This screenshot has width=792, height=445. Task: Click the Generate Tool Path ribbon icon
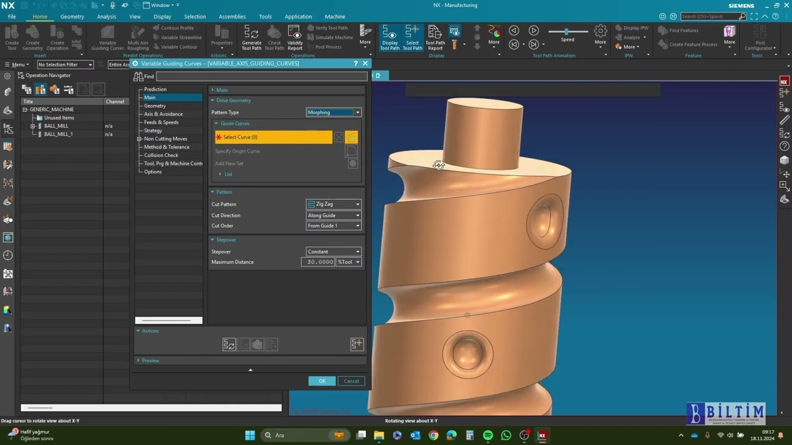coord(251,37)
